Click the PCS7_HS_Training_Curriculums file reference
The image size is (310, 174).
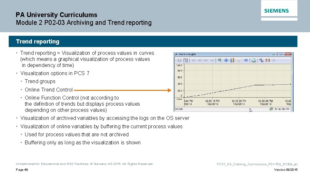click(257, 164)
